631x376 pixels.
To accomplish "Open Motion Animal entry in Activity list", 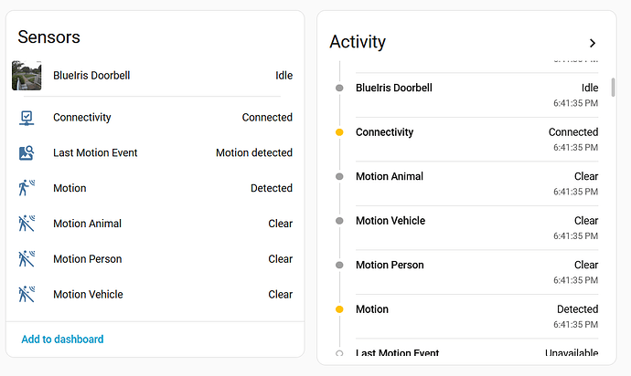I will tap(476, 183).
